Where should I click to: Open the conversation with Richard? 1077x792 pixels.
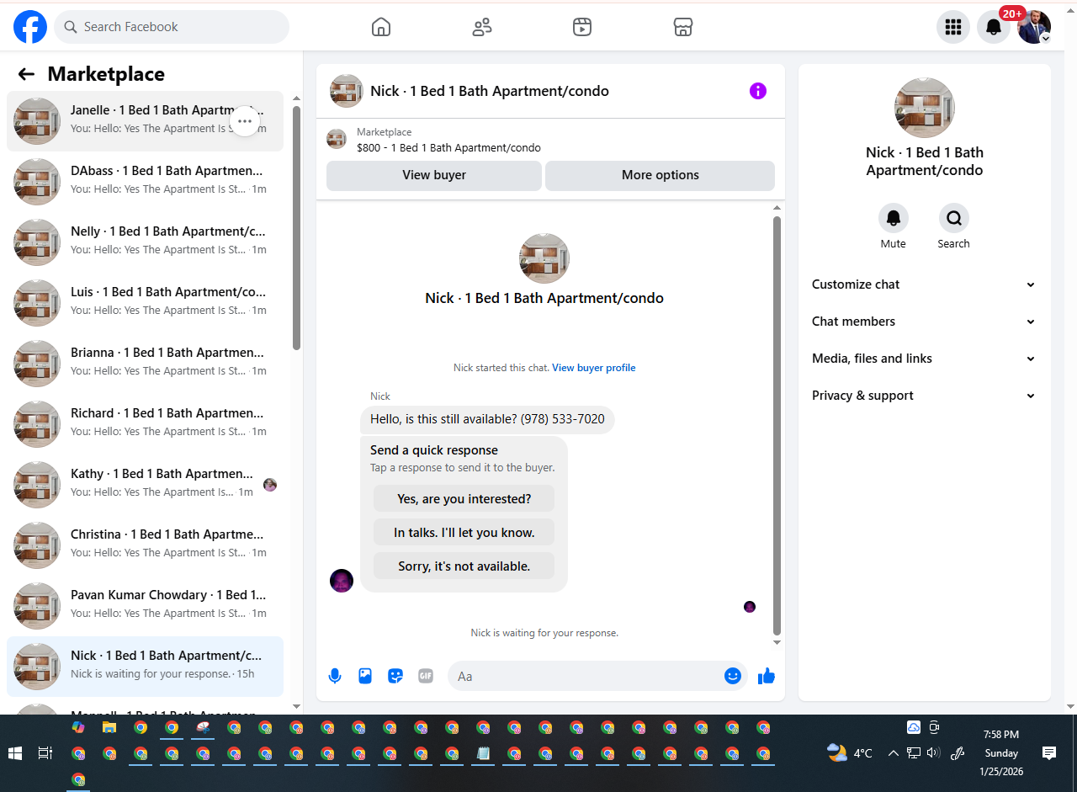[145, 424]
